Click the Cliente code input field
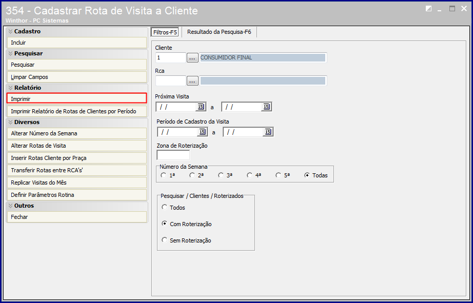The width and height of the screenshot is (473, 303). coord(170,57)
